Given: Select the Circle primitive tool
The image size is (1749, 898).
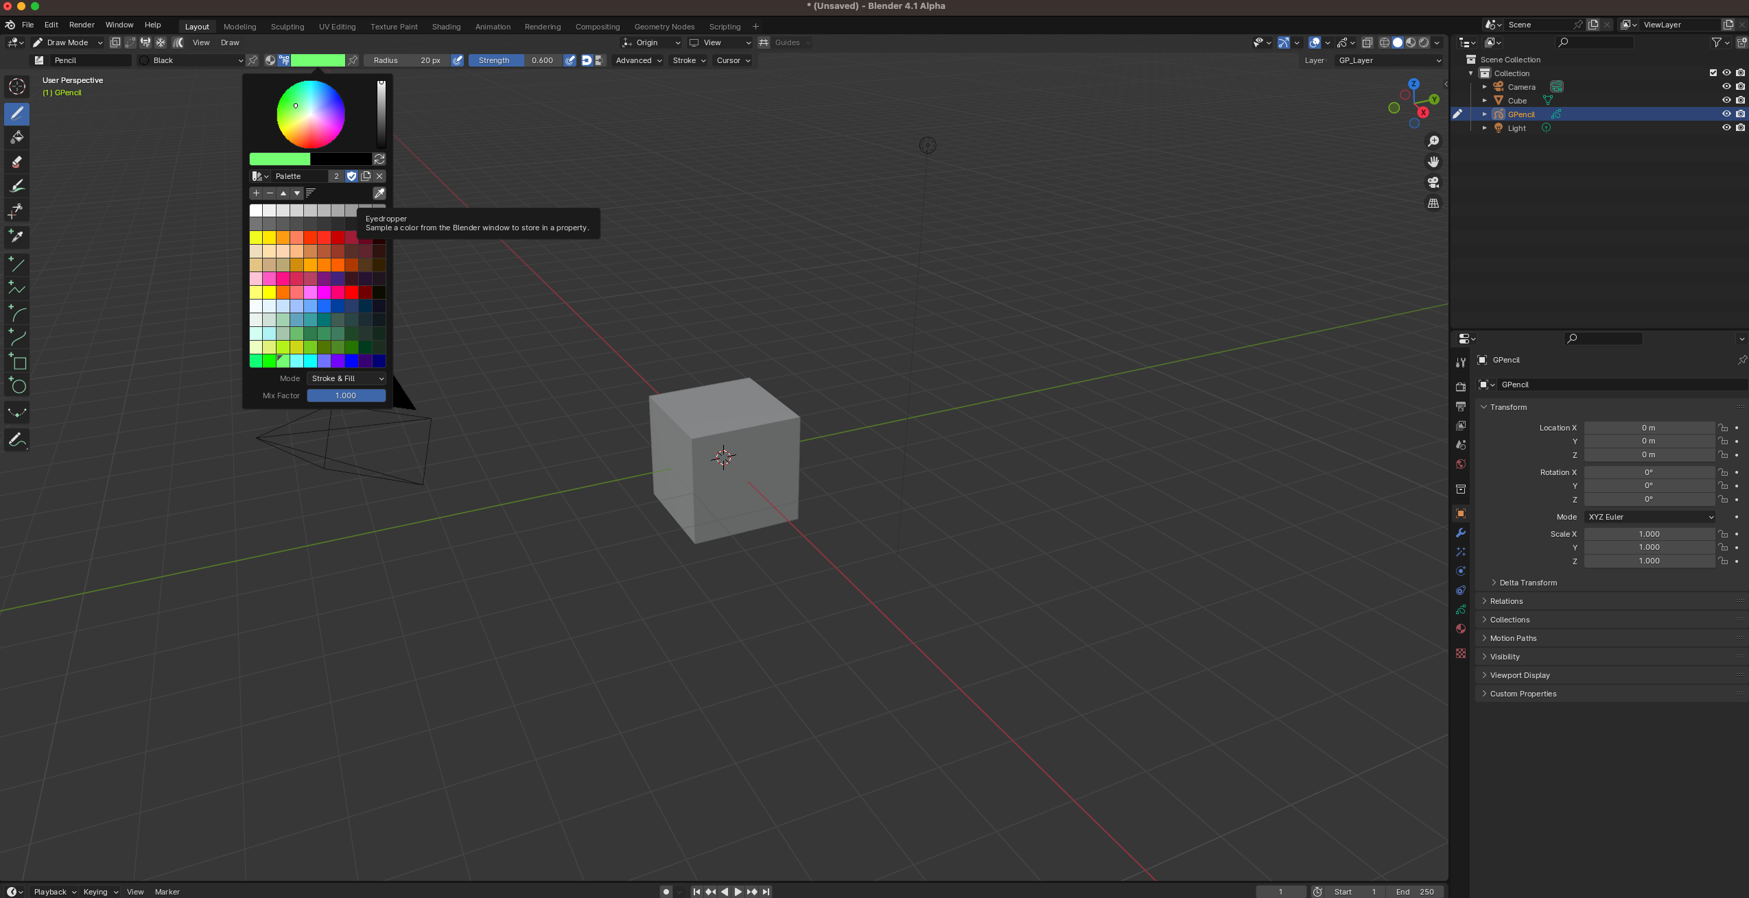Looking at the screenshot, I should [17, 386].
